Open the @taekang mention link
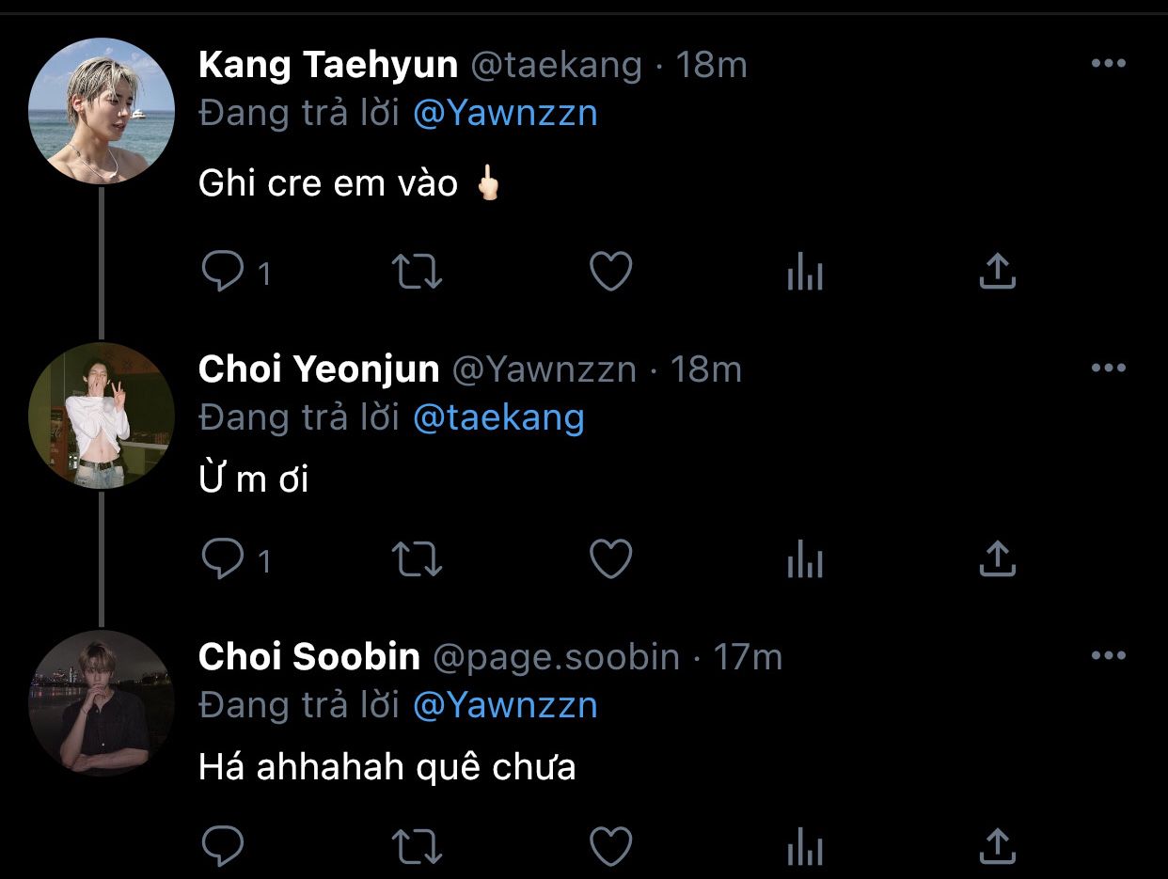The height and width of the screenshot is (879, 1168). tap(498, 417)
